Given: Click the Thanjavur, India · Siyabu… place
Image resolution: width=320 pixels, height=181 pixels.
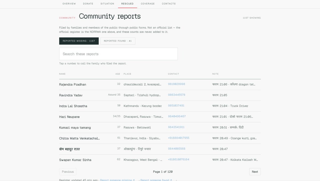Looking at the screenshot, I should (142, 138).
